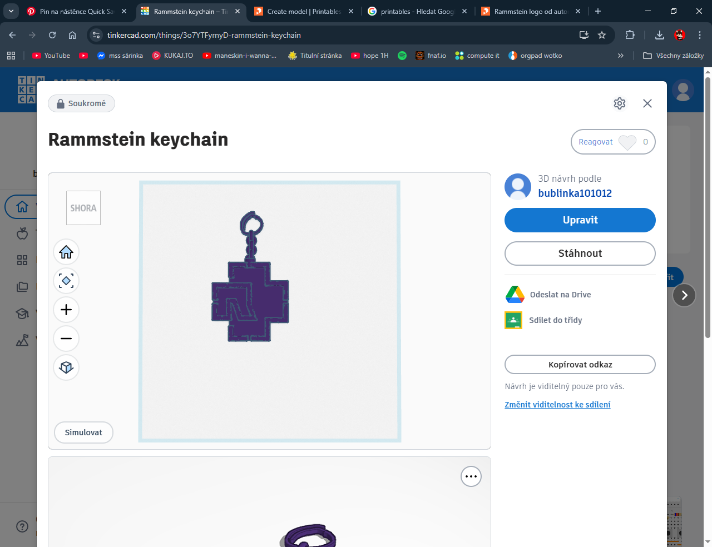This screenshot has width=712, height=547.
Task: Close the Rammstein keychain dialog
Action: click(x=647, y=103)
